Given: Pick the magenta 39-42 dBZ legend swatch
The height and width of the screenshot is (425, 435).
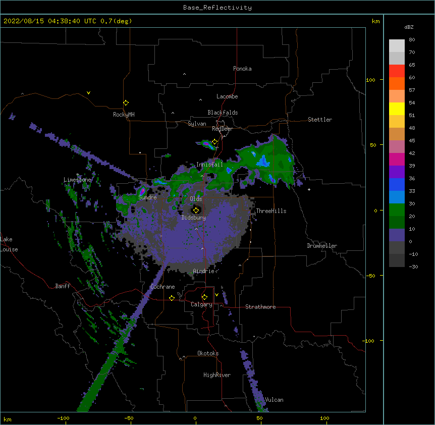Looking at the screenshot, I should pos(397,159).
